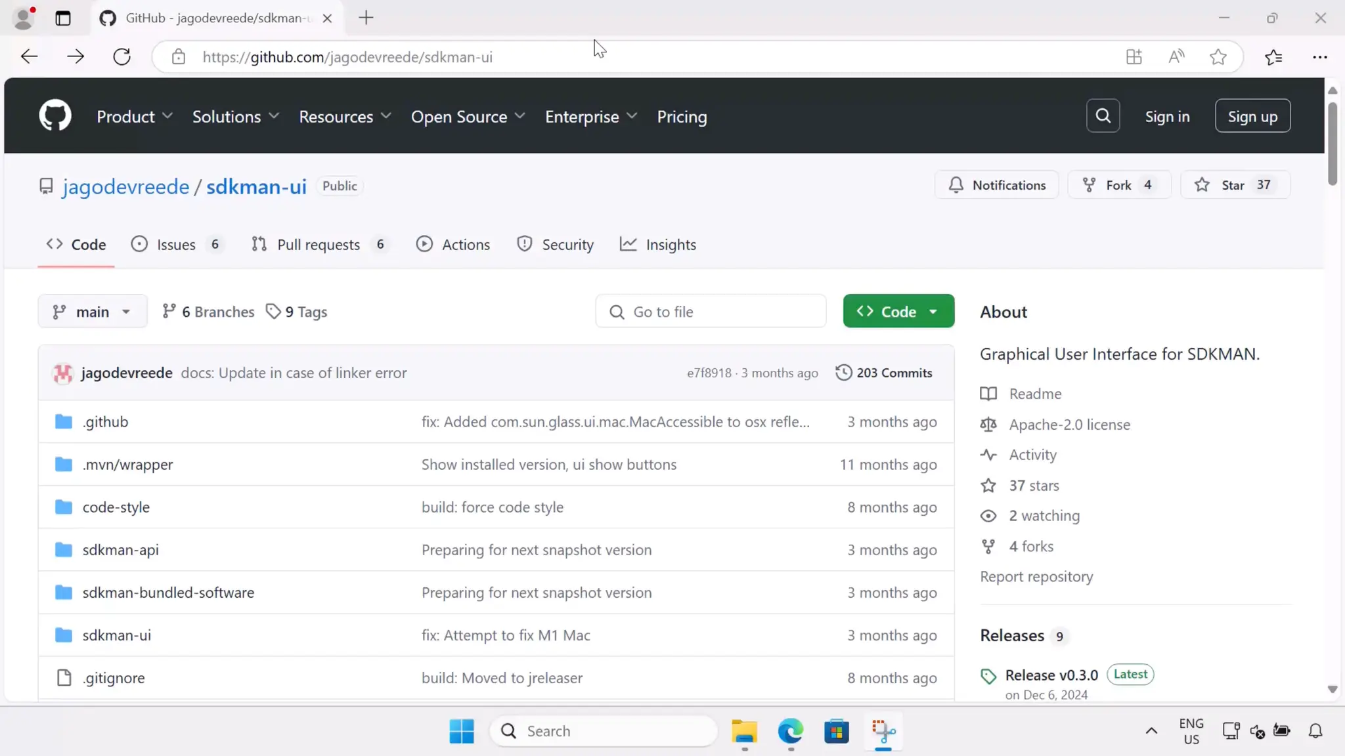The height and width of the screenshot is (756, 1345).
Task: Open the tab actions menu icon
Action: 63,18
